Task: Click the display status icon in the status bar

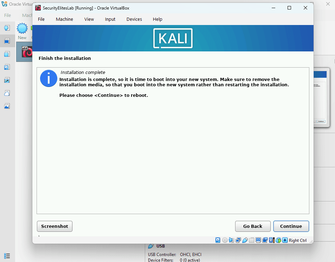Action: click(258, 240)
